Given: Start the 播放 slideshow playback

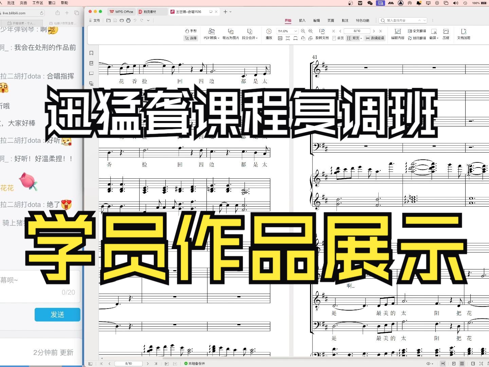Looking at the screenshot, I should tap(269, 34).
